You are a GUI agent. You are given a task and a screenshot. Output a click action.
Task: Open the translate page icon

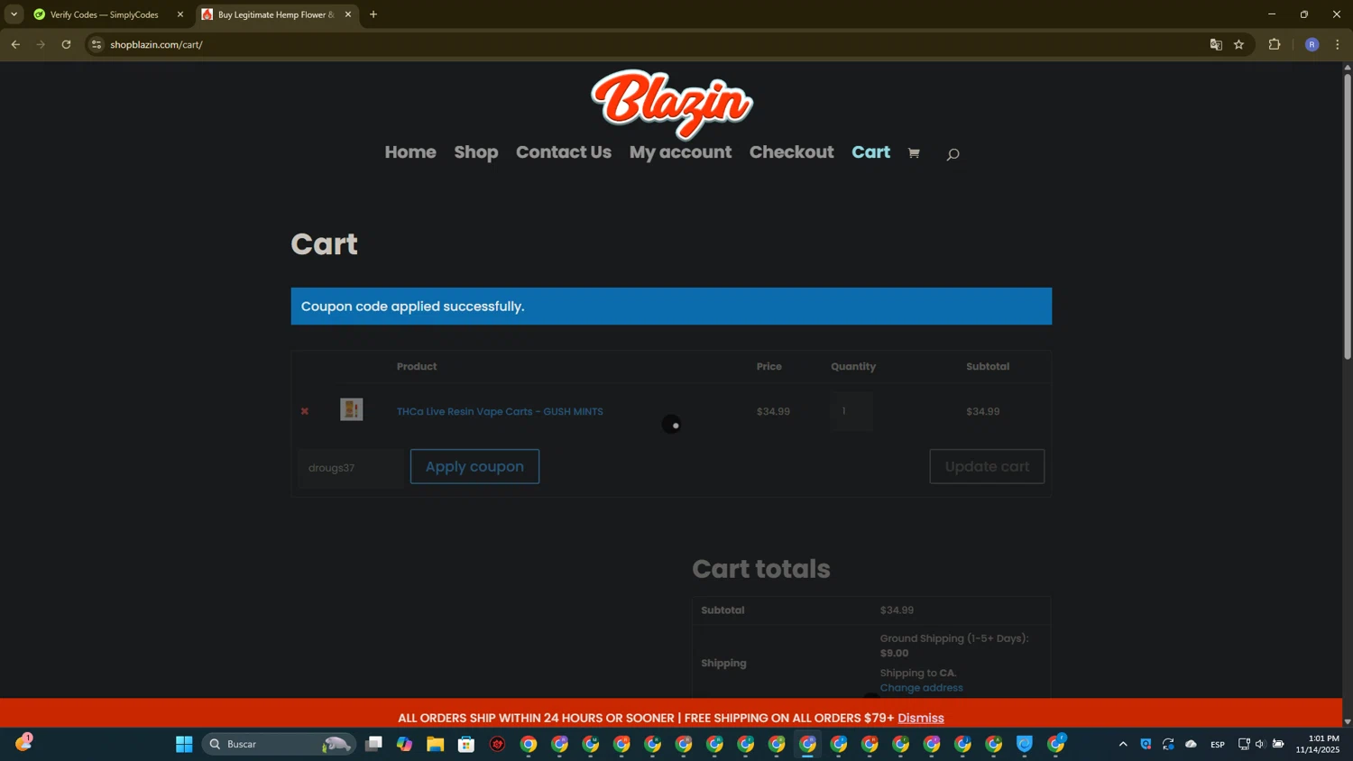pyautogui.click(x=1216, y=44)
